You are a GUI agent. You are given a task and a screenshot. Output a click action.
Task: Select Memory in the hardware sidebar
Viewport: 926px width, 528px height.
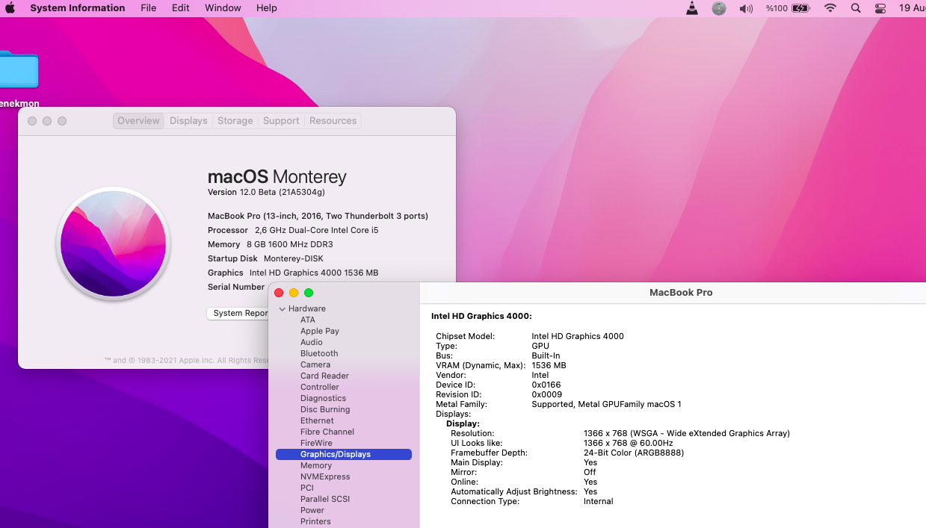click(x=316, y=465)
